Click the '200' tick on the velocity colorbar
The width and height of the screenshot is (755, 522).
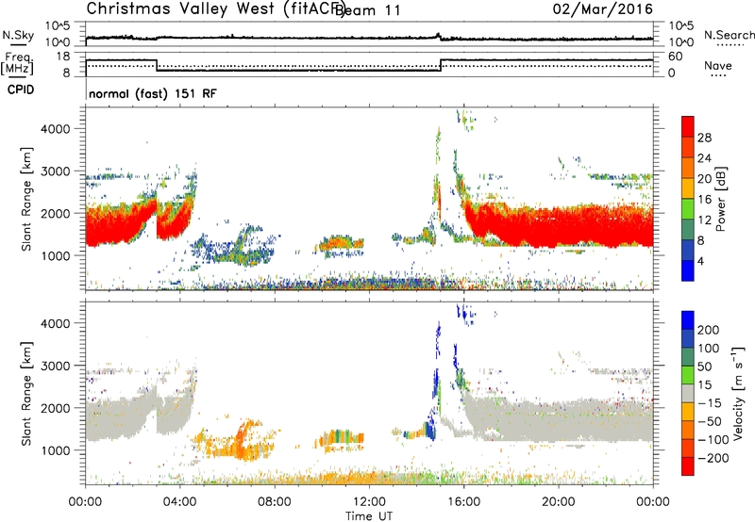[709, 330]
